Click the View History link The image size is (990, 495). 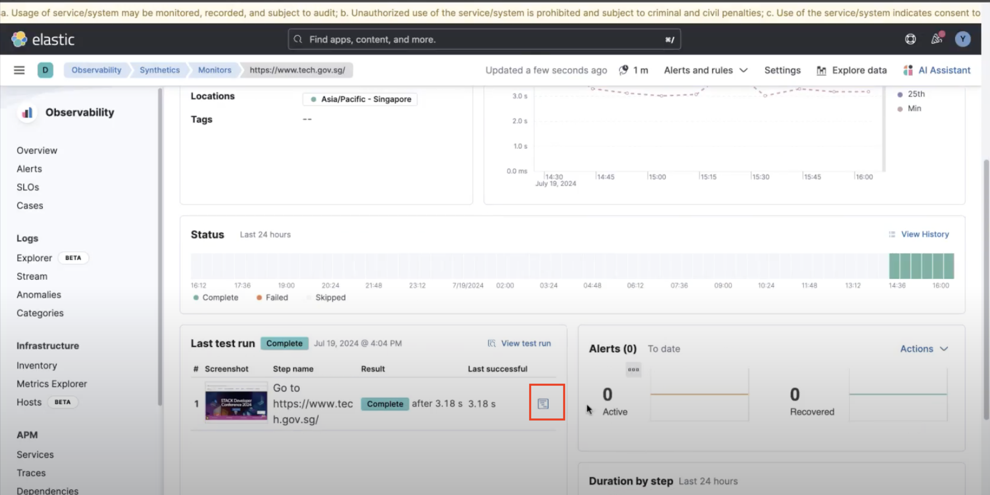924,234
